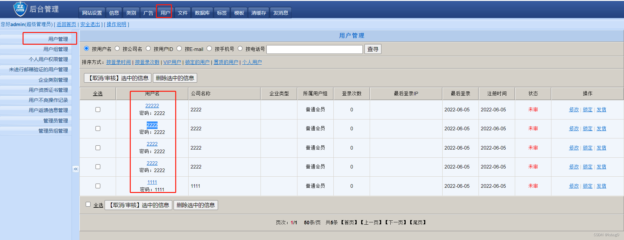The width and height of the screenshot is (624, 240).
Task: Switch to the 用户 tab
Action: click(x=165, y=13)
